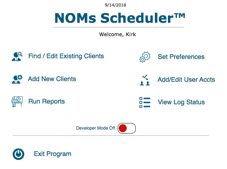Open the View Log Status label
The width and height of the screenshot is (227, 169).
pos(181,102)
